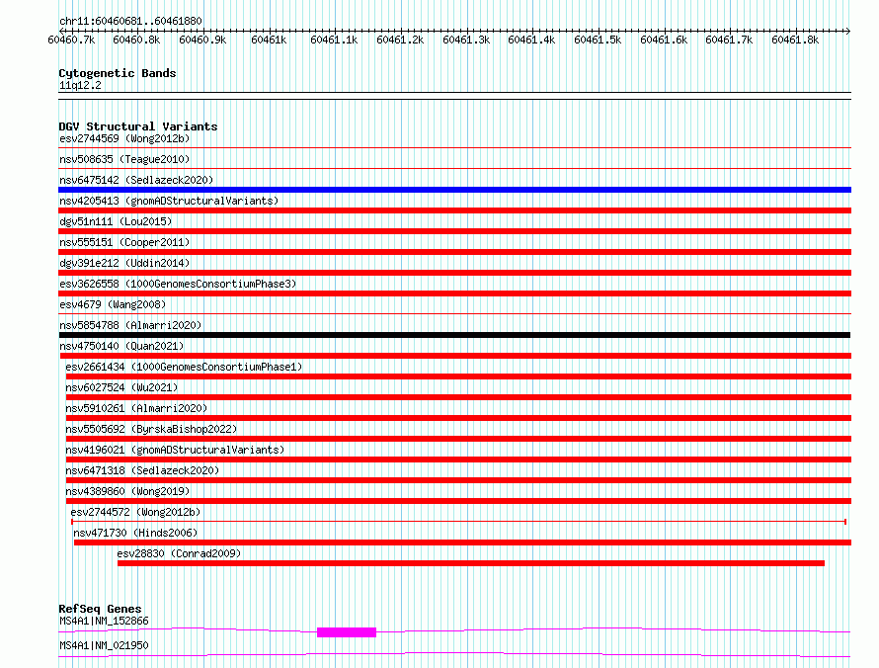Viewport: 879px width, 668px height.
Task: Select the red bar under dgv51n111 (Lou2015)
Action: (454, 231)
